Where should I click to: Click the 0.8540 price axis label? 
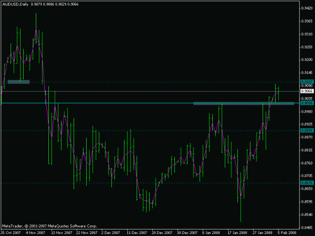307,215
